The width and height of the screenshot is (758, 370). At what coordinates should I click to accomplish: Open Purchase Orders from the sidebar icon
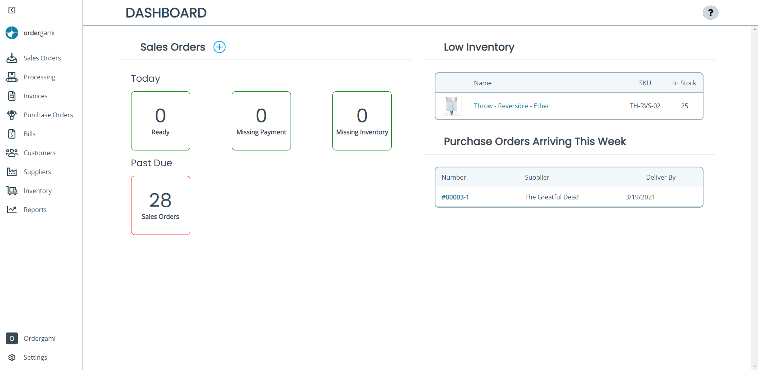click(12, 115)
